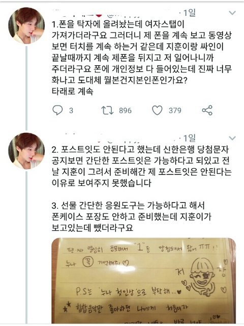The image size is (244, 326).
Task: Click the reply icon on the first tweet
Action: [x=57, y=110]
